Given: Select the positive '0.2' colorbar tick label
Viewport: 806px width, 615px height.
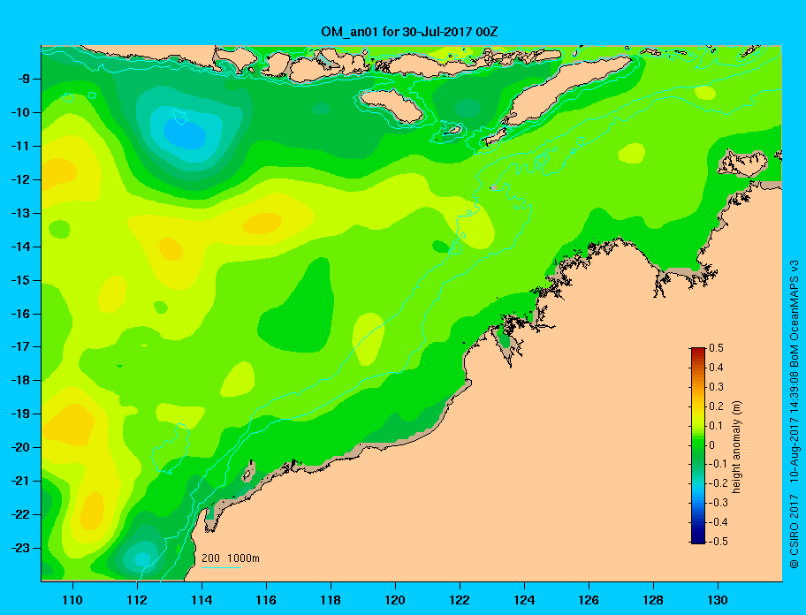Looking at the screenshot, I should click(x=717, y=406).
